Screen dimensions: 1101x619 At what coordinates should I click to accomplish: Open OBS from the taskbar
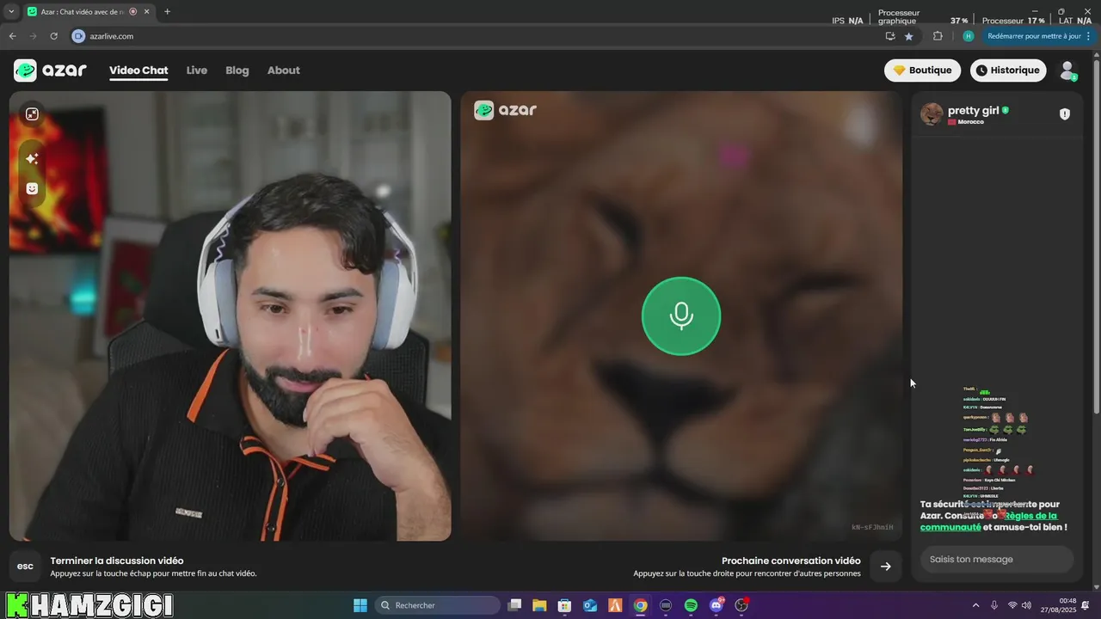[x=741, y=605]
